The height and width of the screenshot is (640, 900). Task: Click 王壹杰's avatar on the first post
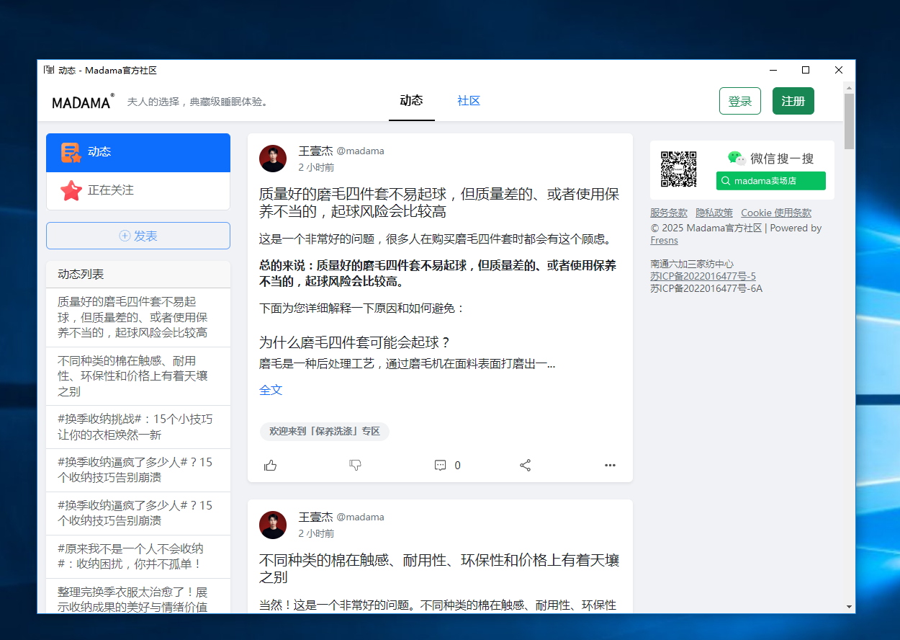click(x=273, y=159)
